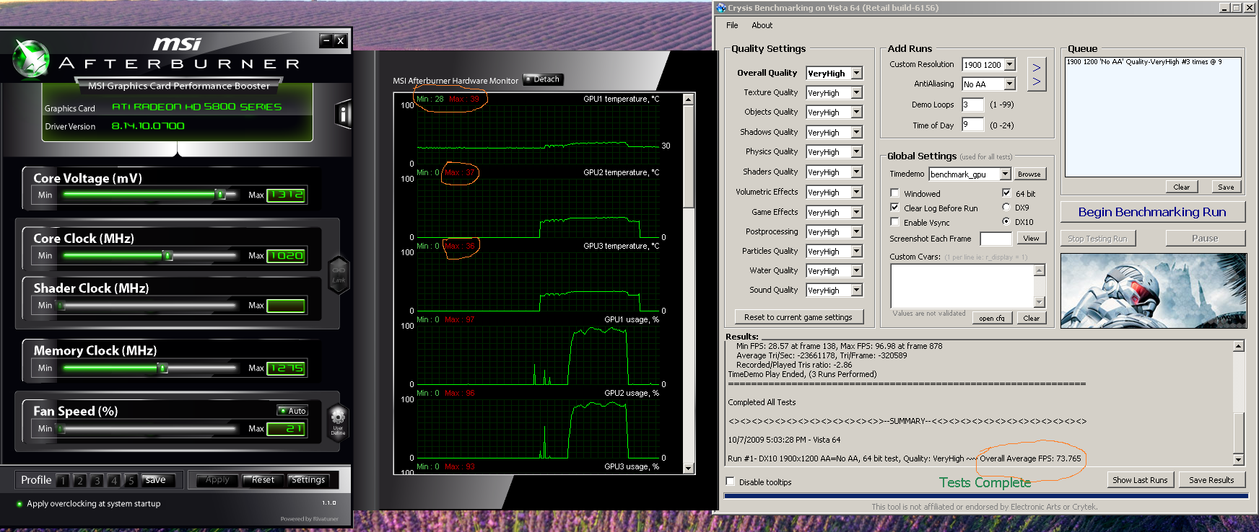Add run with lower arrow button
The height and width of the screenshot is (532, 1259).
(1036, 81)
